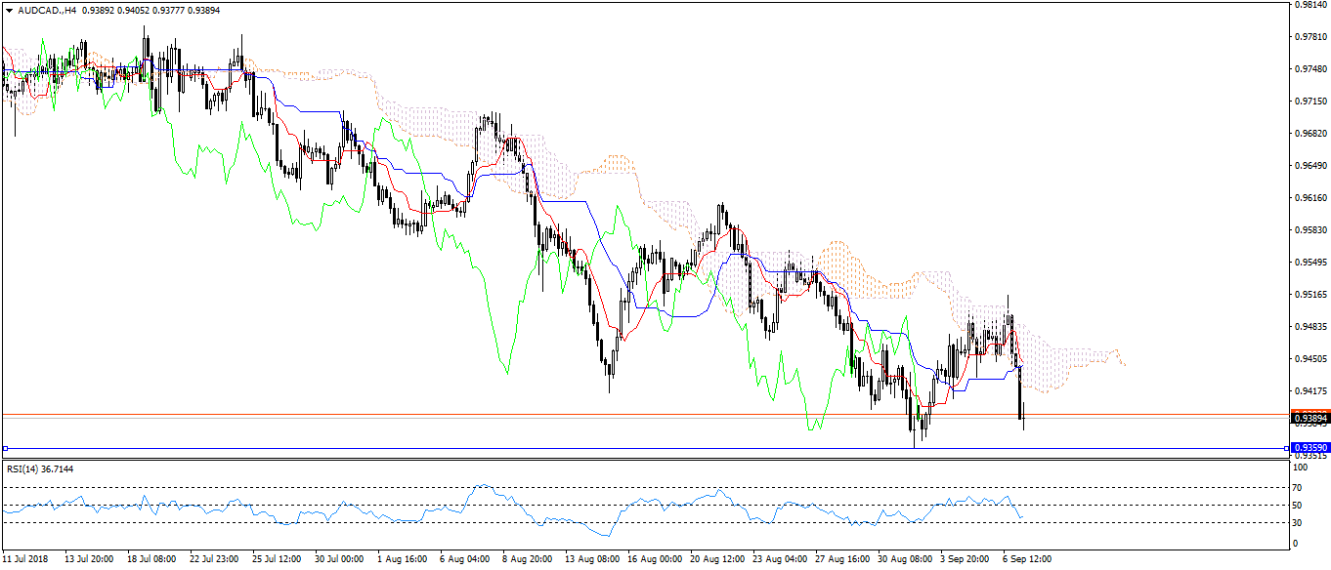Click the 11 Jul 2018 date label
The height and width of the screenshot is (570, 1331).
click(26, 560)
